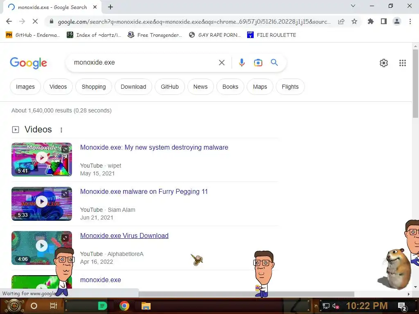Click the site lock icon in address bar
Image resolution: width=419 pixels, height=314 pixels.
52,21
